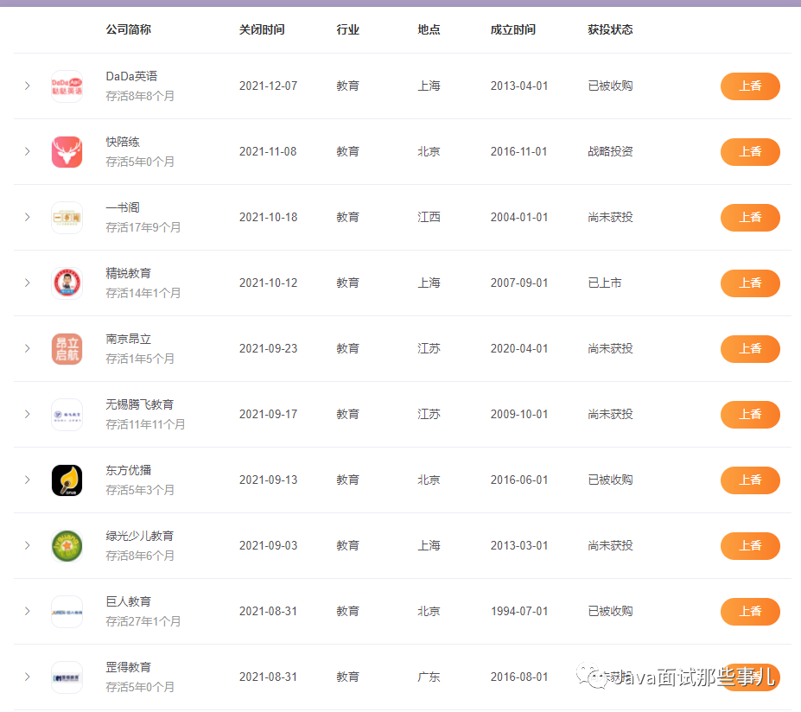801x712 pixels.
Task: Open the 一书阁 logo icon
Action: tap(67, 217)
